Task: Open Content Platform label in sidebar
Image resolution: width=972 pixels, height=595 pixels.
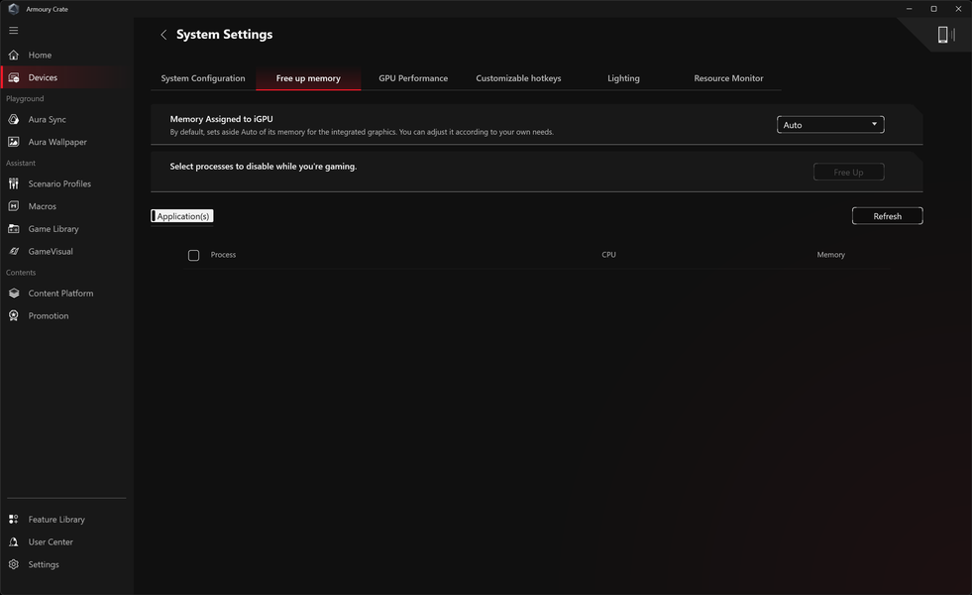Action: tap(60, 293)
